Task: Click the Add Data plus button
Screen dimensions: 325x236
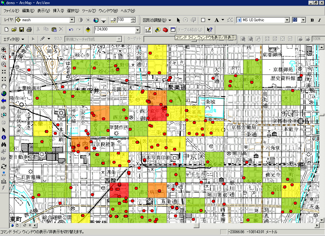Action: pyautogui.click(x=88, y=29)
